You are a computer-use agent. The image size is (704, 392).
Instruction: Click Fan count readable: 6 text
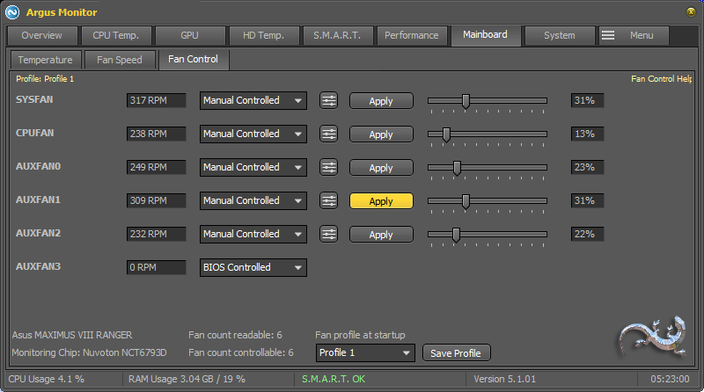point(235,335)
